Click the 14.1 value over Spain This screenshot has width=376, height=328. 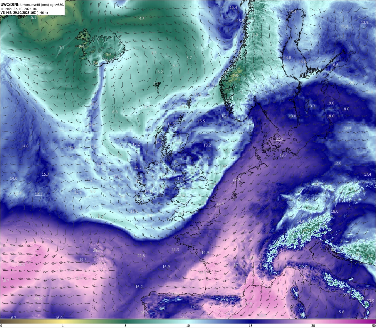tap(194, 307)
